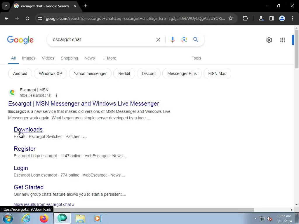Launch Internet Explorer from taskbar
This screenshot has width=299, height=224.
[26, 218]
